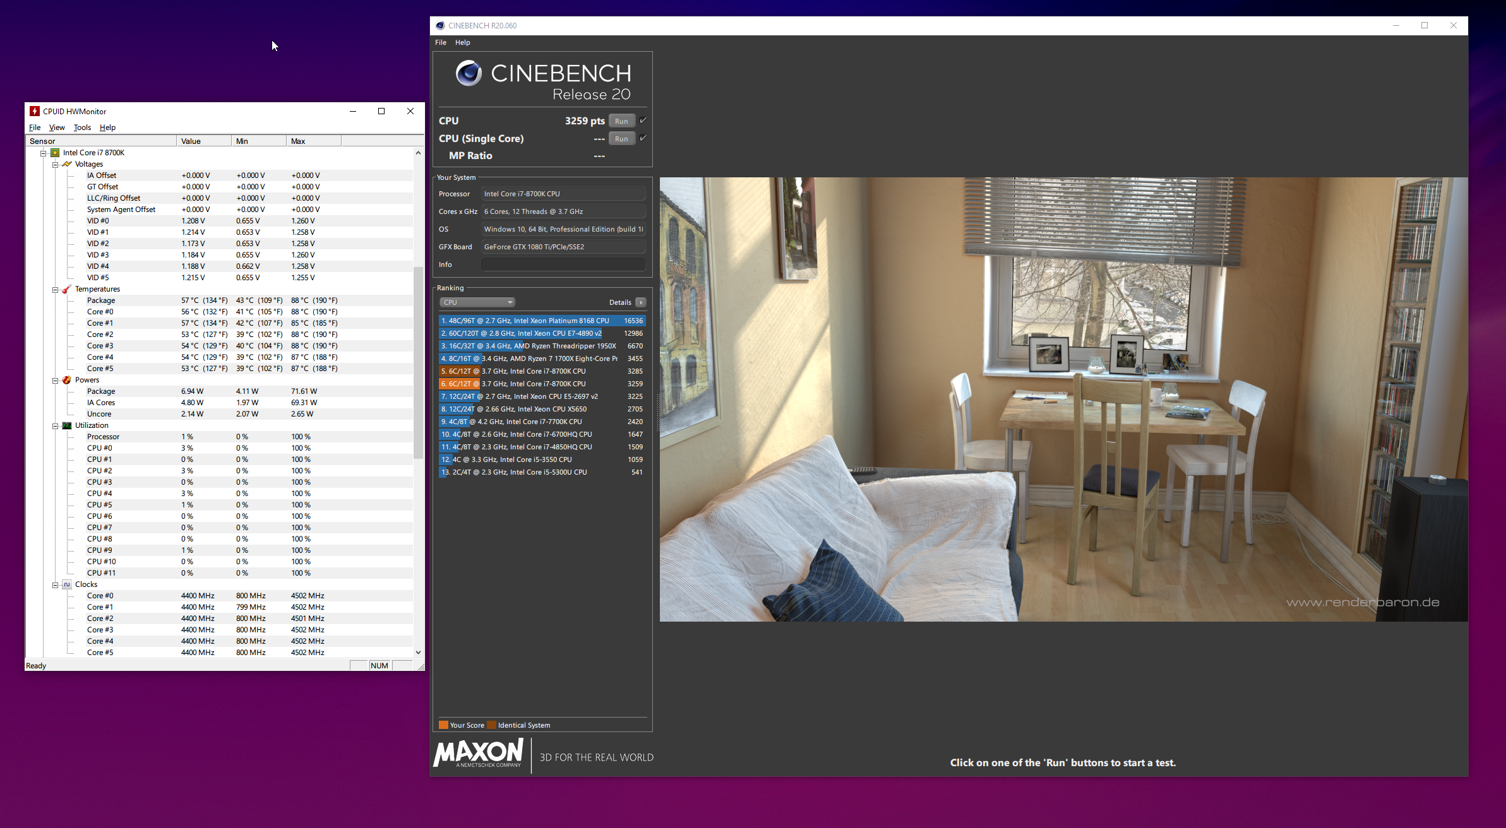1506x828 pixels.
Task: Select the Processor utilization row
Action: [x=249, y=437]
